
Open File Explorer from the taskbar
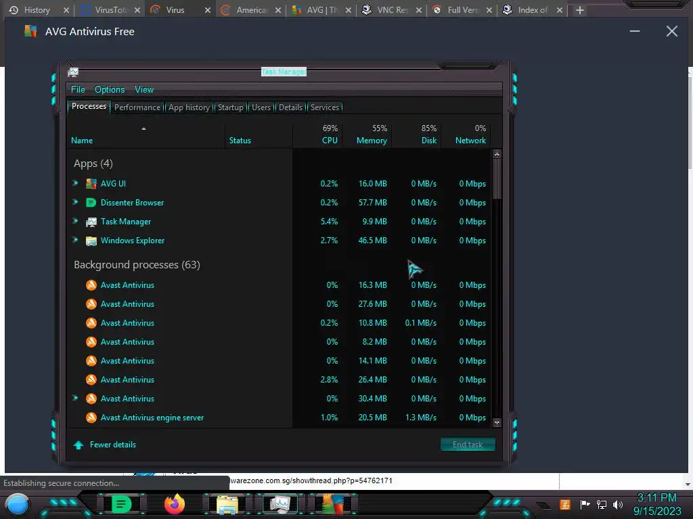227,505
